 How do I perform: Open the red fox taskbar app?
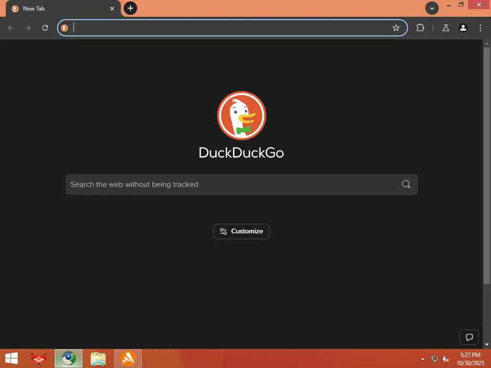[39, 358]
